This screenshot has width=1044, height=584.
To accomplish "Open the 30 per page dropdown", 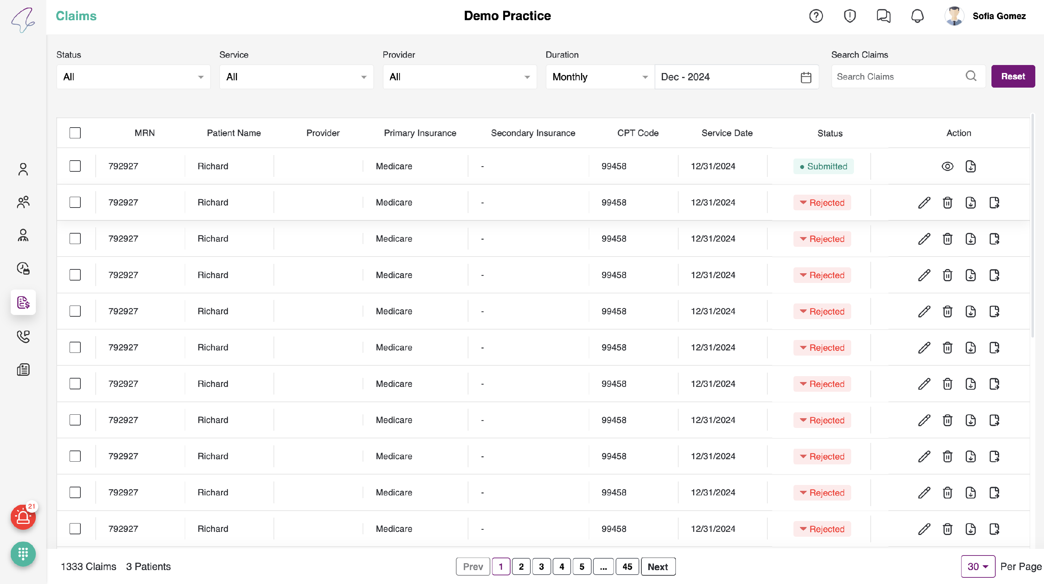I will [977, 566].
